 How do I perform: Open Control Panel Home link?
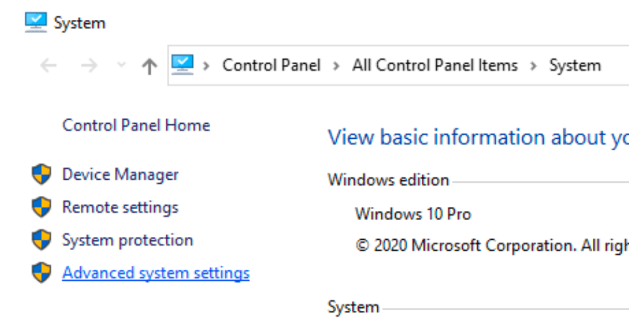pos(136,125)
